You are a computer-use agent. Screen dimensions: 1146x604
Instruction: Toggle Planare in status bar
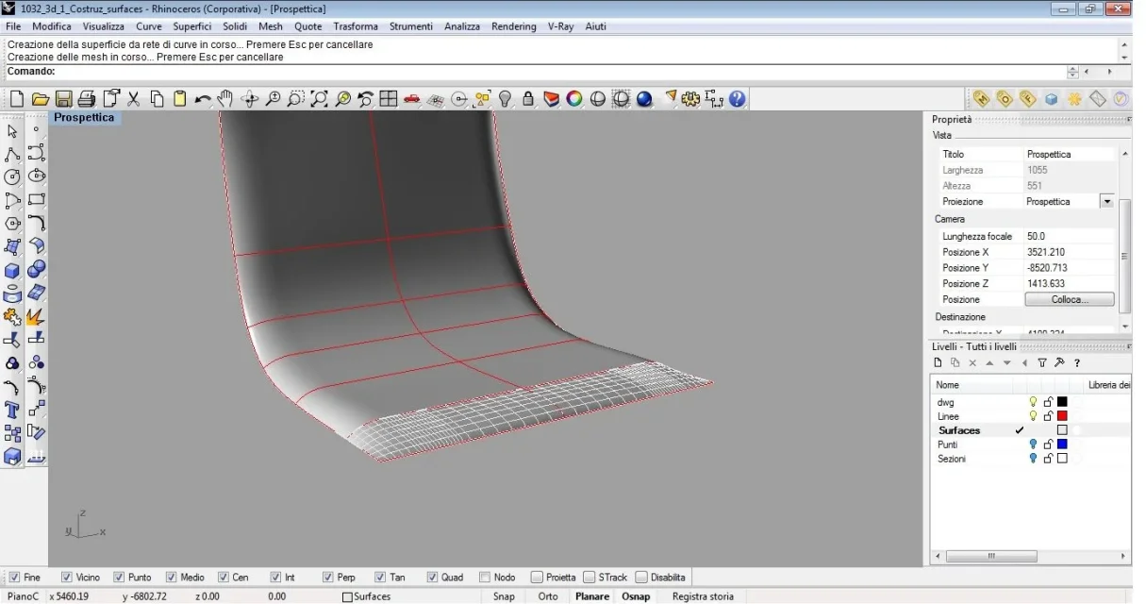(x=592, y=596)
